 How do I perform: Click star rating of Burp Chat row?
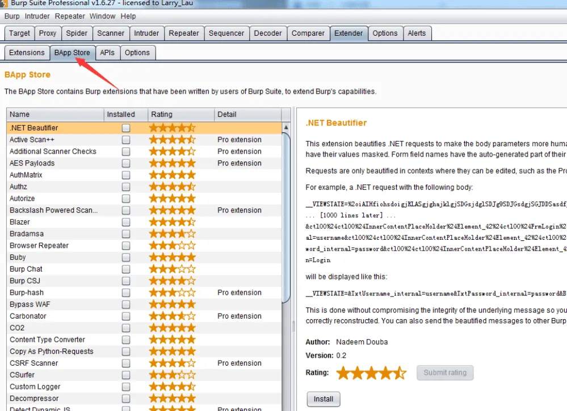(x=173, y=269)
